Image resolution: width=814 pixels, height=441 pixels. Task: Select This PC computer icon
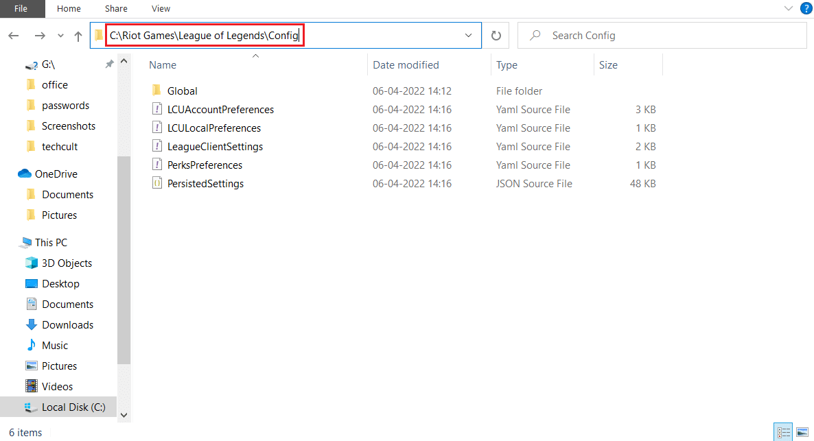point(25,242)
